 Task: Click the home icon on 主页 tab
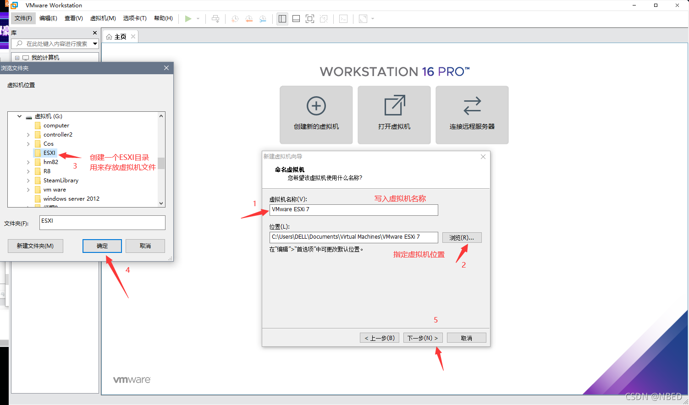click(109, 37)
